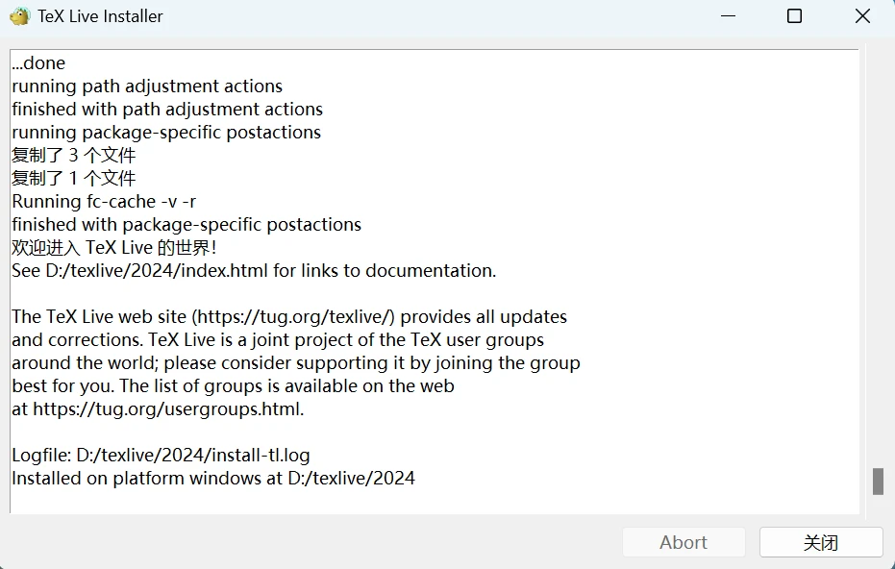Click the index.html documentation path text
The height and width of the screenshot is (569, 895).
[157, 271]
